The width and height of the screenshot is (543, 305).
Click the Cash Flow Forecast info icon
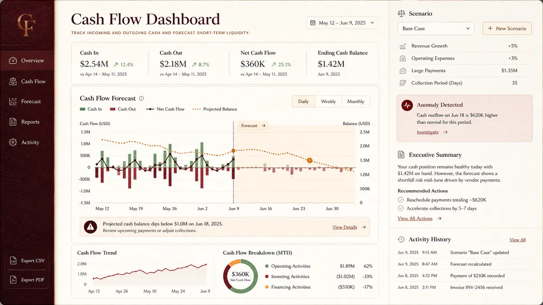(x=141, y=99)
